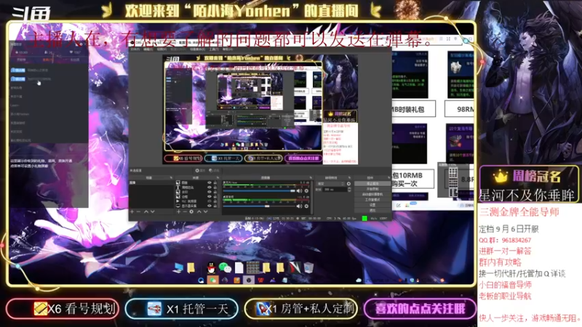The image size is (582, 327).
Task: Click the top mixer channel volume slider handle
Action: [292, 191]
